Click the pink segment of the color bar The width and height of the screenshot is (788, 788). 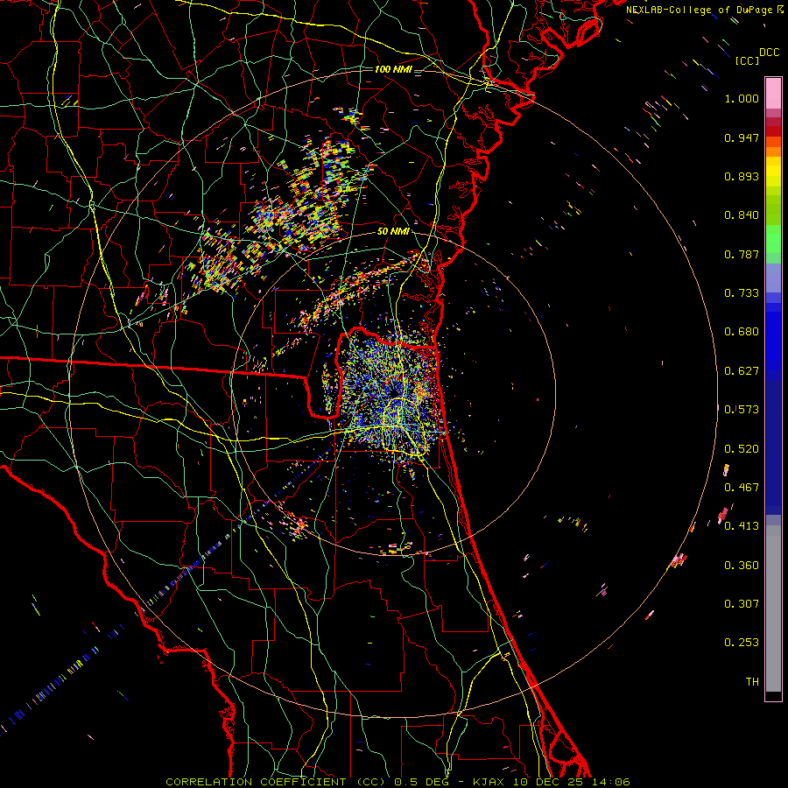coord(773,94)
